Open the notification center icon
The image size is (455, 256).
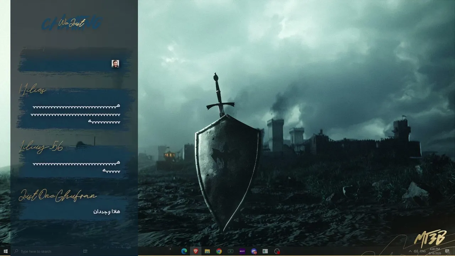tap(447, 251)
